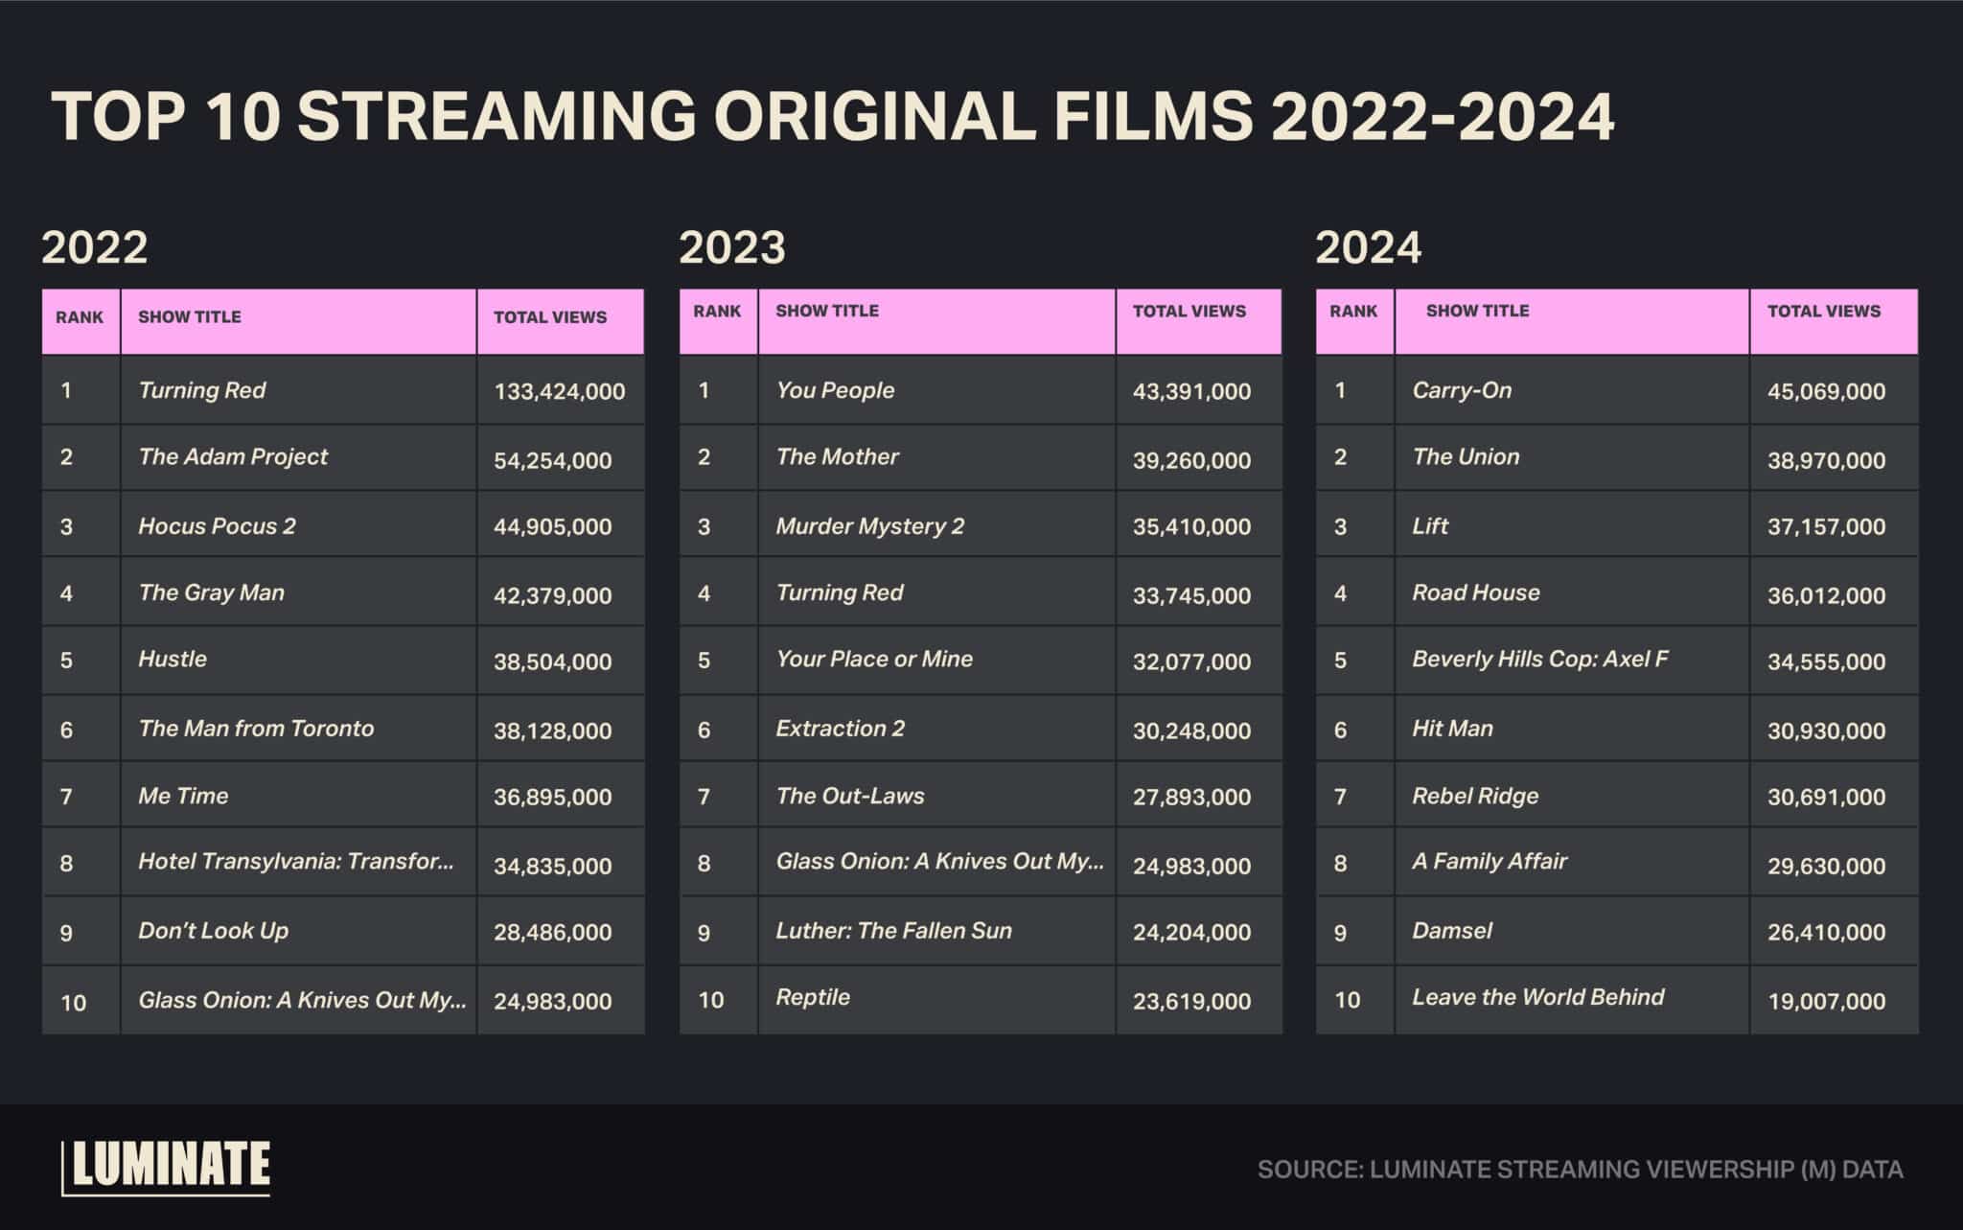Click 'Don't Look Up' title
The height and width of the screenshot is (1230, 1963).
(x=214, y=931)
